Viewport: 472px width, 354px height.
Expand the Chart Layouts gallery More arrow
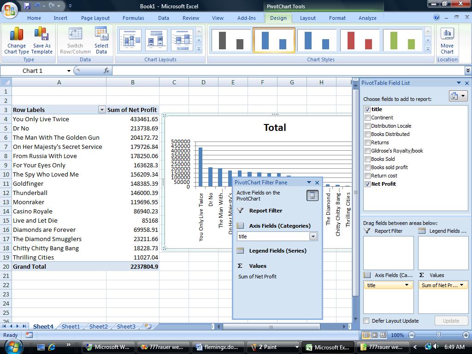pos(199,49)
